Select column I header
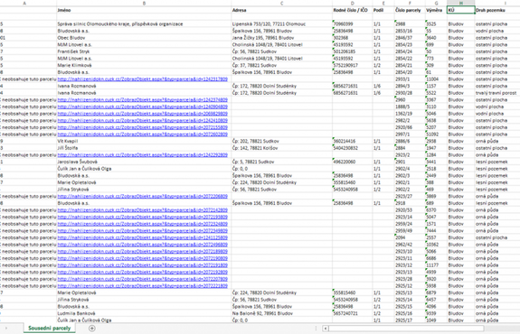Image resolution: width=520 pixels, height=334 pixels. [497, 3]
